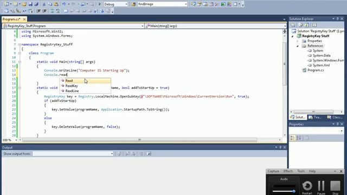
Task: Click the Find in Files icon beside findImage box
Action: (x=133, y=4)
